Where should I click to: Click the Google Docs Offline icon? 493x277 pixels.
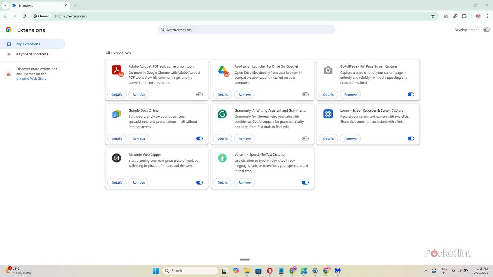(117, 114)
